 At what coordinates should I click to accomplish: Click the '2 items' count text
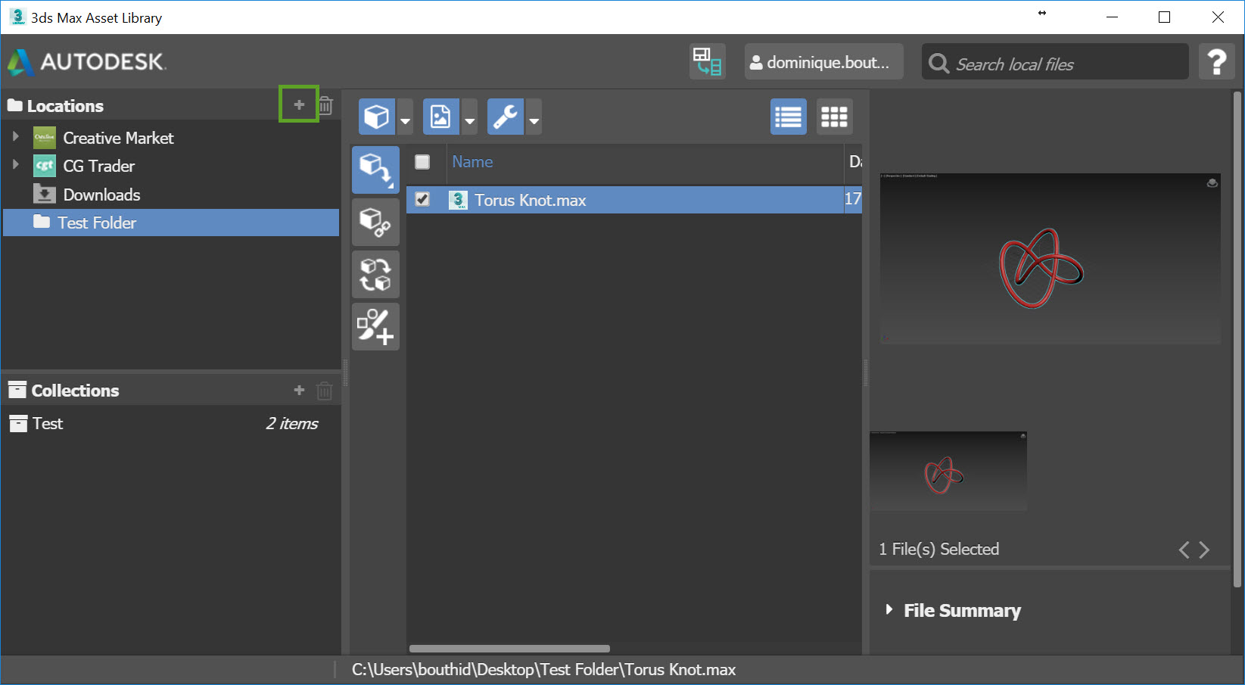(x=292, y=424)
